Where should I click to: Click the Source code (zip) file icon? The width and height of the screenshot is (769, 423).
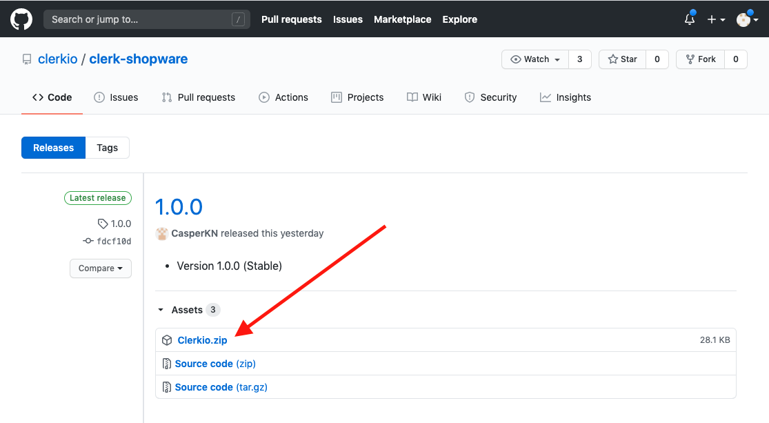click(167, 364)
